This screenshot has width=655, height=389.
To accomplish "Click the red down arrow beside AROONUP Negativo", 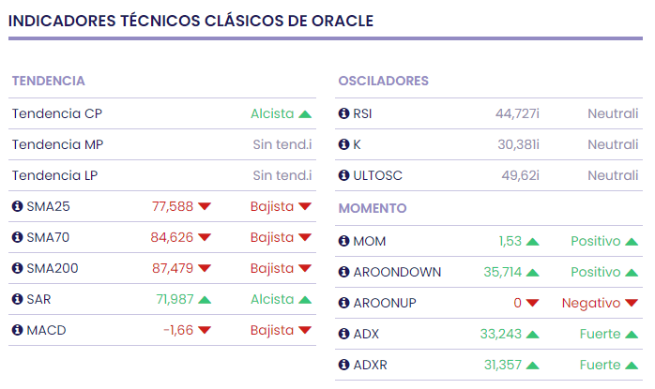I will click(632, 304).
